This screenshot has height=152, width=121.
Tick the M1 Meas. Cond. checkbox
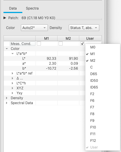(x=39, y=44)
